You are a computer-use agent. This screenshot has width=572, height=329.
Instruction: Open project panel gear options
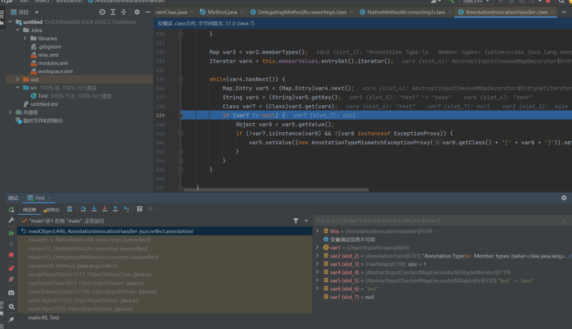[x=137, y=12]
